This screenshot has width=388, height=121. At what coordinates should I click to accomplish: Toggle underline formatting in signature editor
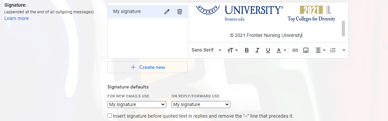[x=268, y=50]
